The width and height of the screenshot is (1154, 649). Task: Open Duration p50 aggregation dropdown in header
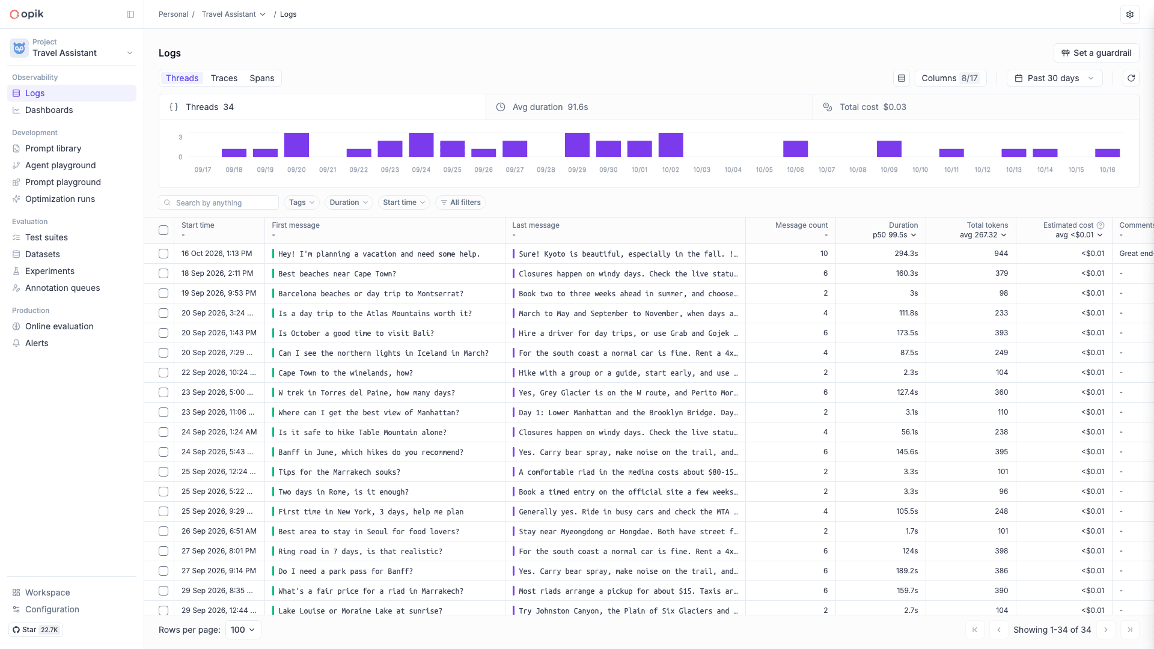point(894,235)
